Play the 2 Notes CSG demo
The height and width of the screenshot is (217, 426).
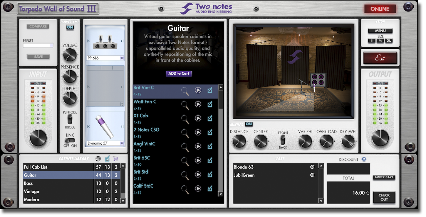coord(198,132)
